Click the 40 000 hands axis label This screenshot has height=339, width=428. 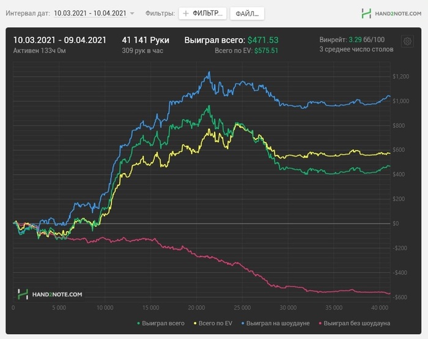pyautogui.click(x=380, y=308)
